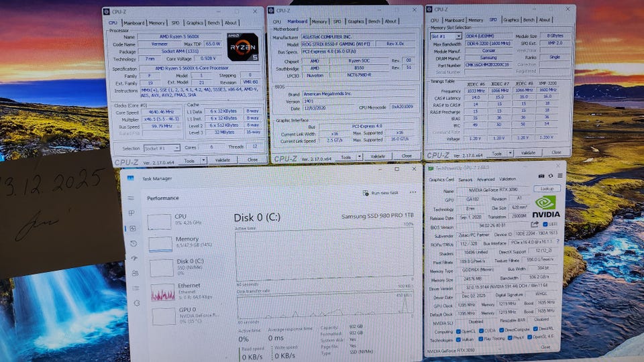This screenshot has width=644, height=362.
Task: Open App history in Task Manager sidebar
Action: [133, 243]
